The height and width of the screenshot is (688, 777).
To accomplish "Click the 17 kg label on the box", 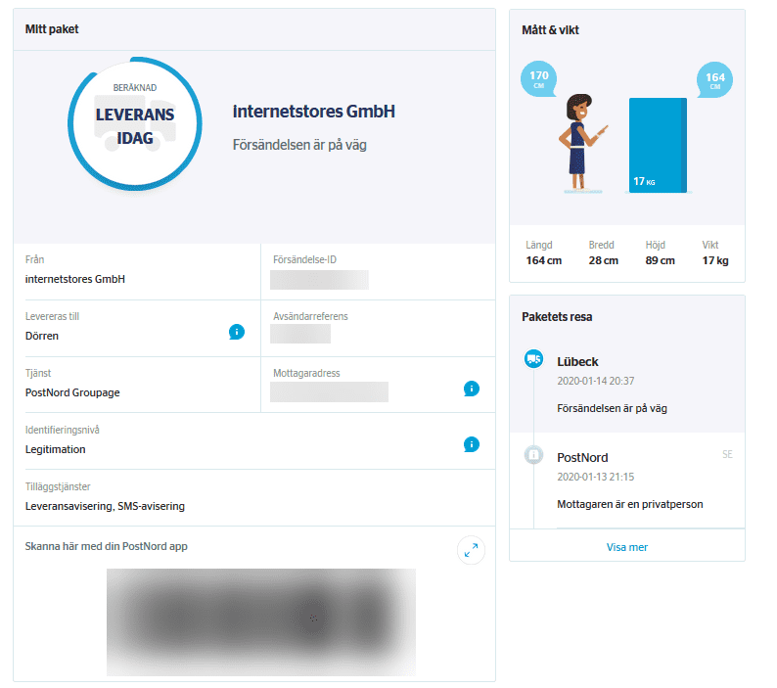I will pyautogui.click(x=644, y=181).
